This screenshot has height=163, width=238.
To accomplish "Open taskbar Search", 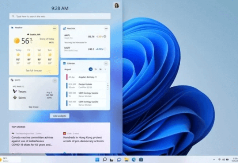I will pyautogui.click(x=105, y=159).
